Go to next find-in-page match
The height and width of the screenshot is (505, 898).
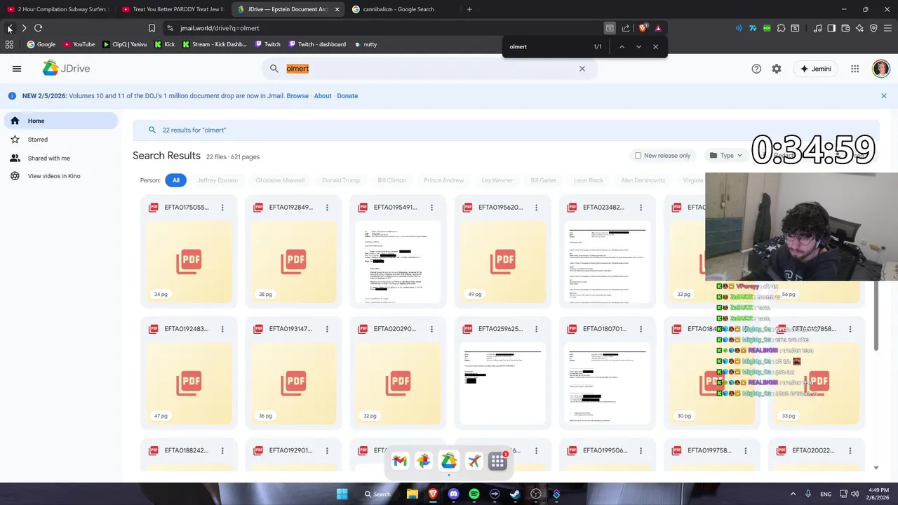pyautogui.click(x=638, y=47)
